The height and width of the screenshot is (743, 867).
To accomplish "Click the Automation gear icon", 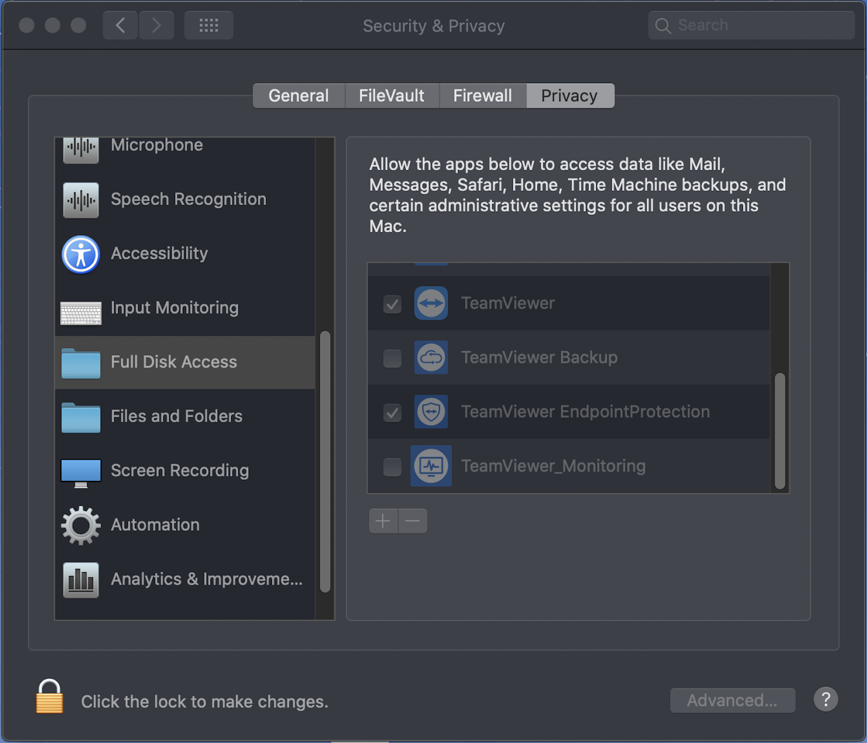I will (80, 525).
